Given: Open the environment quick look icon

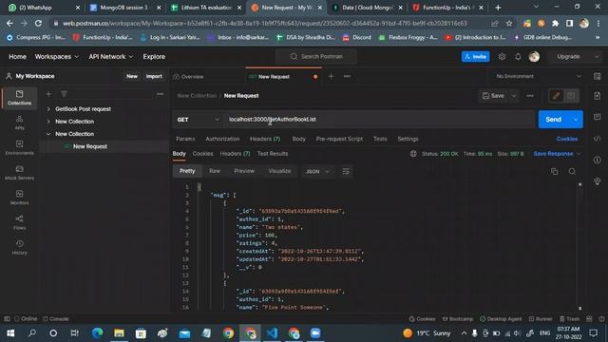Looking at the screenshot, I should tap(598, 76).
